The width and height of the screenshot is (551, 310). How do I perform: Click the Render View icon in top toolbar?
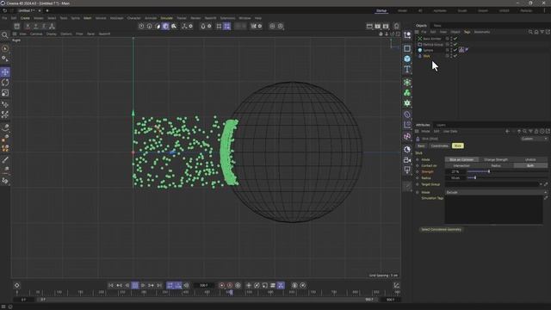[369, 26]
